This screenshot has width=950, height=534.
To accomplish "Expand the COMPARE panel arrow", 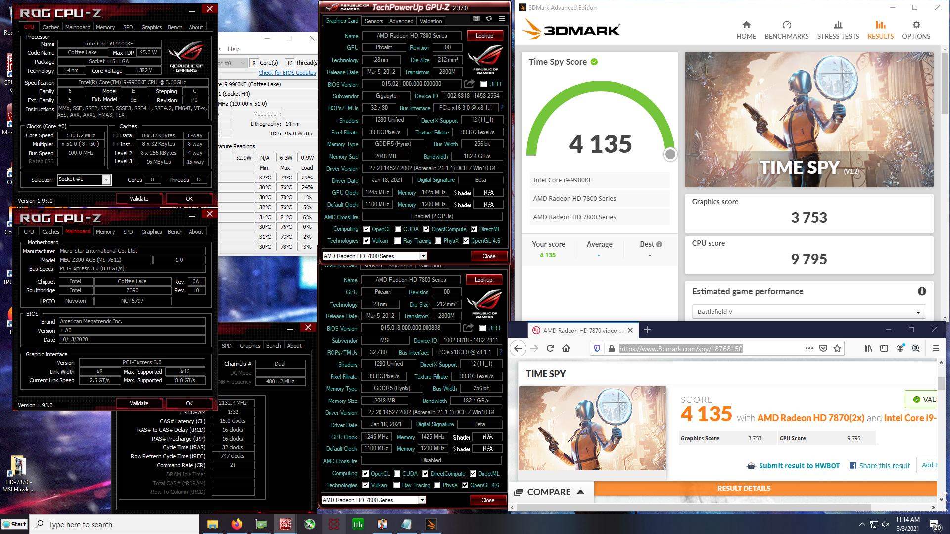I will [581, 492].
